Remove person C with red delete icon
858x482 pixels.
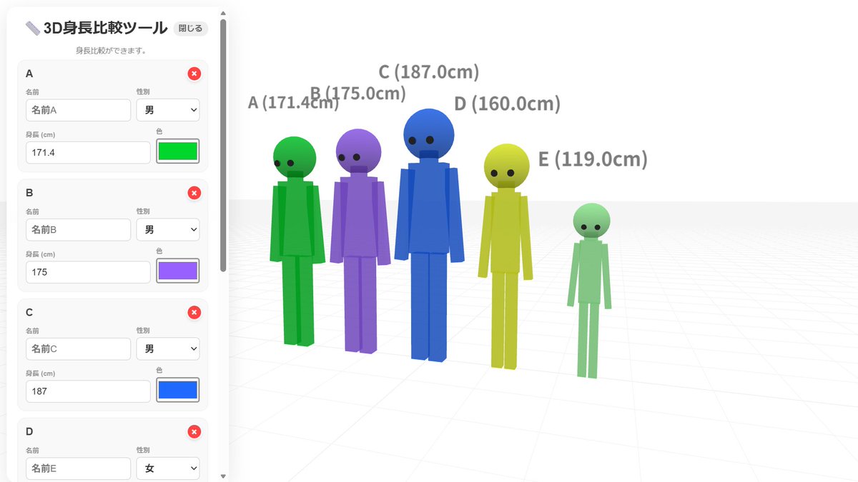[194, 312]
